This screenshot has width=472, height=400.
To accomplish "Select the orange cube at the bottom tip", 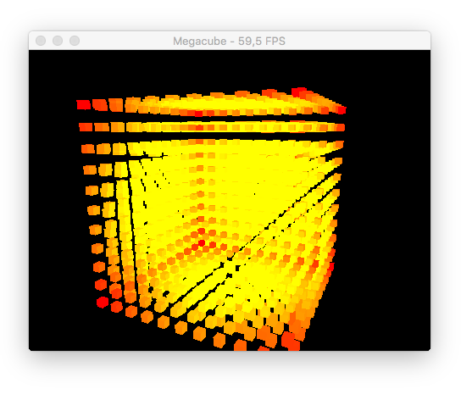I will point(240,345).
